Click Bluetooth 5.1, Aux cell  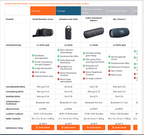[119, 103]
